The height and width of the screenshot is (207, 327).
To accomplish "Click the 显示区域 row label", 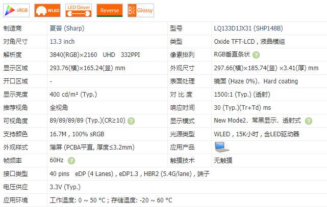I will (15, 68).
